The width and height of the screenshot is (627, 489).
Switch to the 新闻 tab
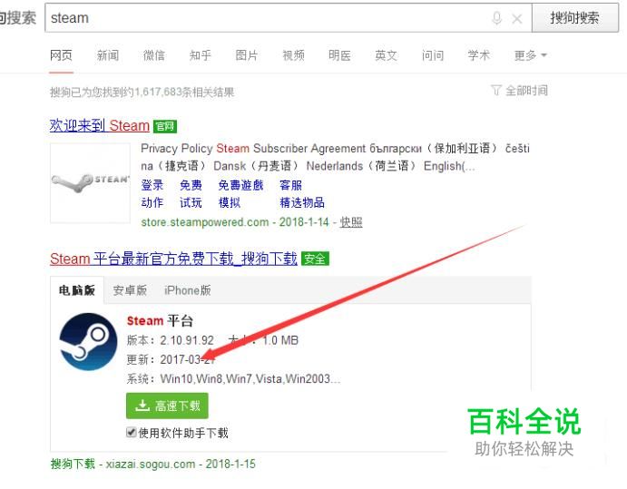point(108,55)
